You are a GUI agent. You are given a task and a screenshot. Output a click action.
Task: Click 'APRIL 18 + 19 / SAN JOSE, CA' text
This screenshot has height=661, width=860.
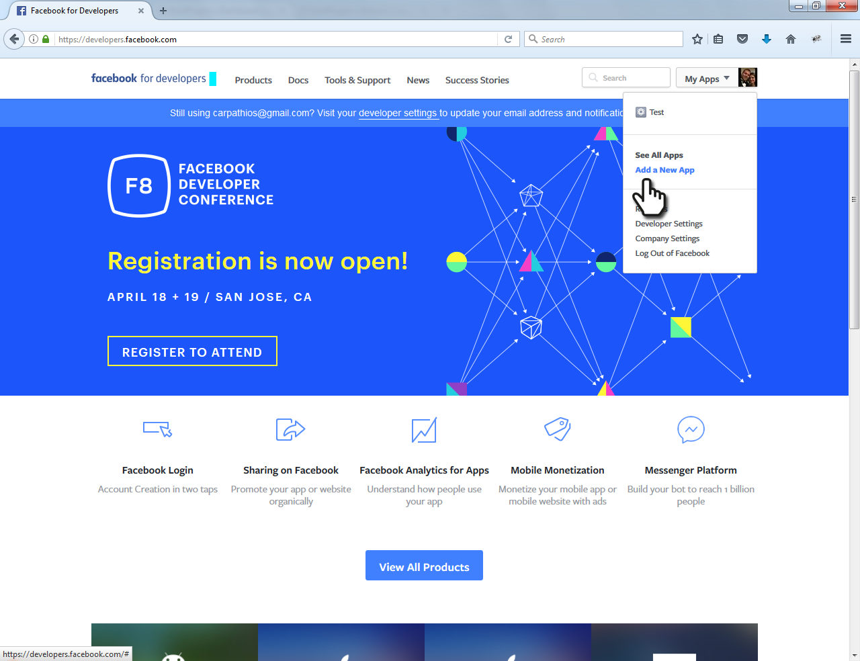pos(210,297)
